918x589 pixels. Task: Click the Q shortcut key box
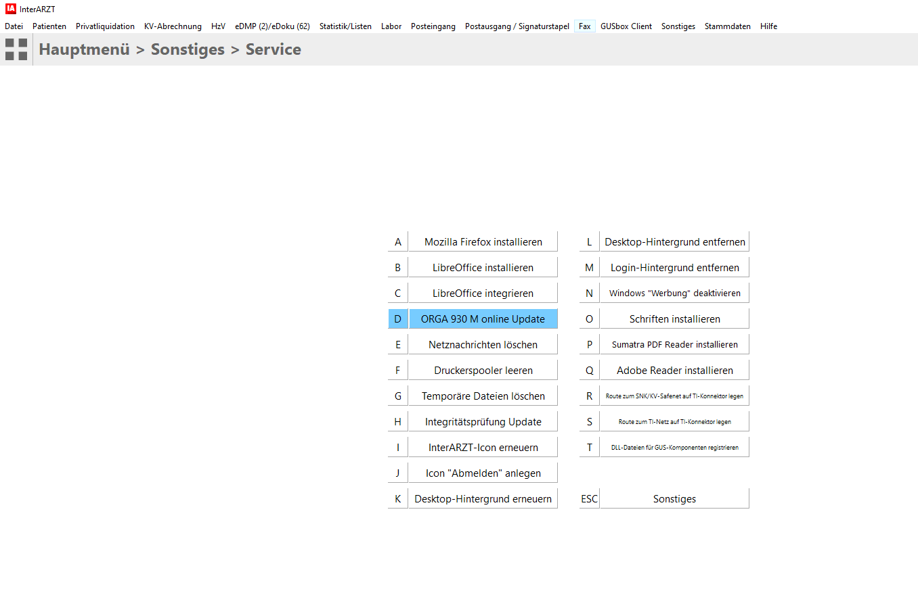pos(590,370)
